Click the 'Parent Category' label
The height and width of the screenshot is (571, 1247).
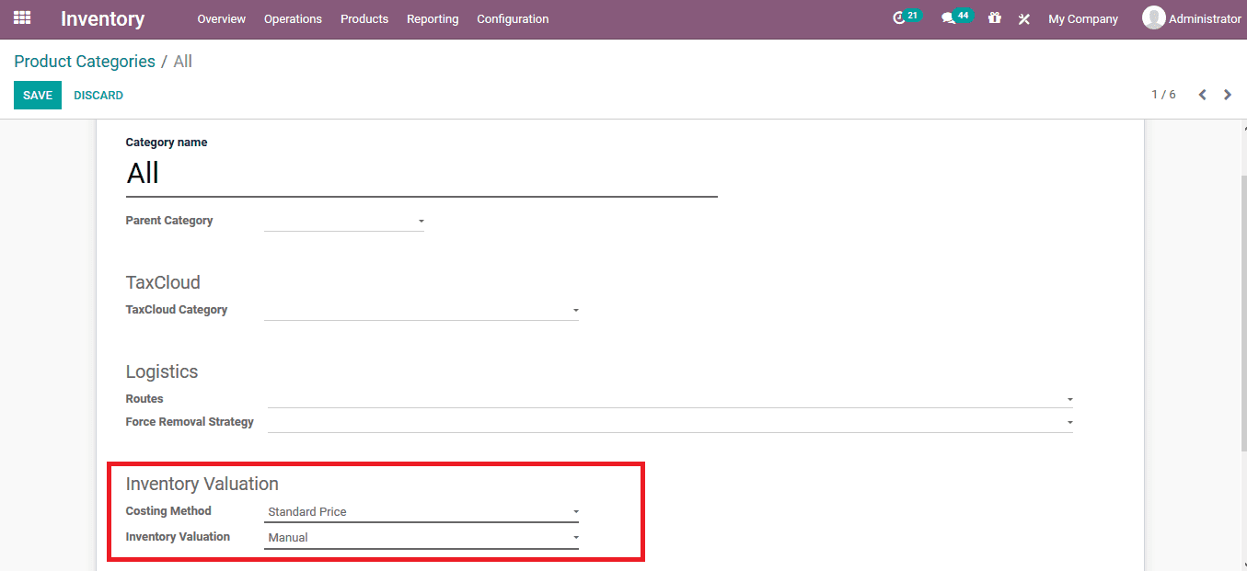(x=169, y=221)
